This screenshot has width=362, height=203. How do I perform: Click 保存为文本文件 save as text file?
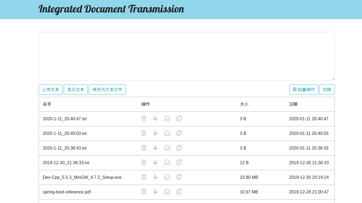click(x=107, y=90)
